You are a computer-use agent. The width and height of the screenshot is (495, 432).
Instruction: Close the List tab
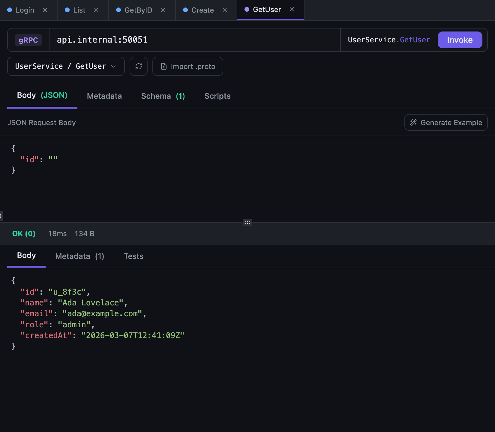coord(96,10)
